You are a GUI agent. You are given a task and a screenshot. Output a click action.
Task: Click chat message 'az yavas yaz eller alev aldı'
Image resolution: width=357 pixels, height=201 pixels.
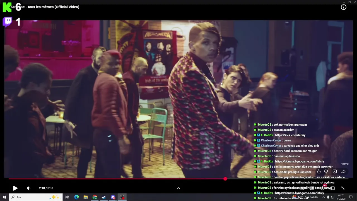tap(301, 146)
